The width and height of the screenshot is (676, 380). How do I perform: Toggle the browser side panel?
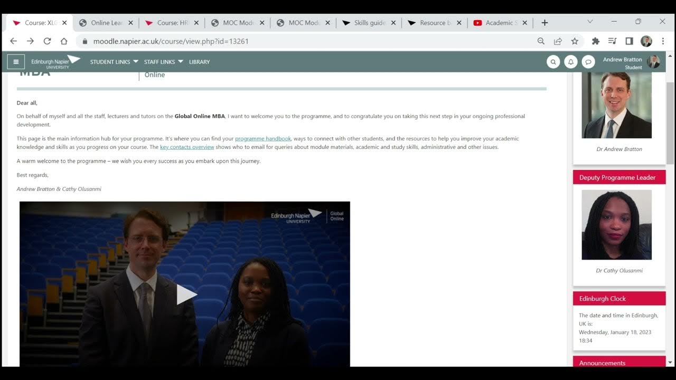(629, 41)
